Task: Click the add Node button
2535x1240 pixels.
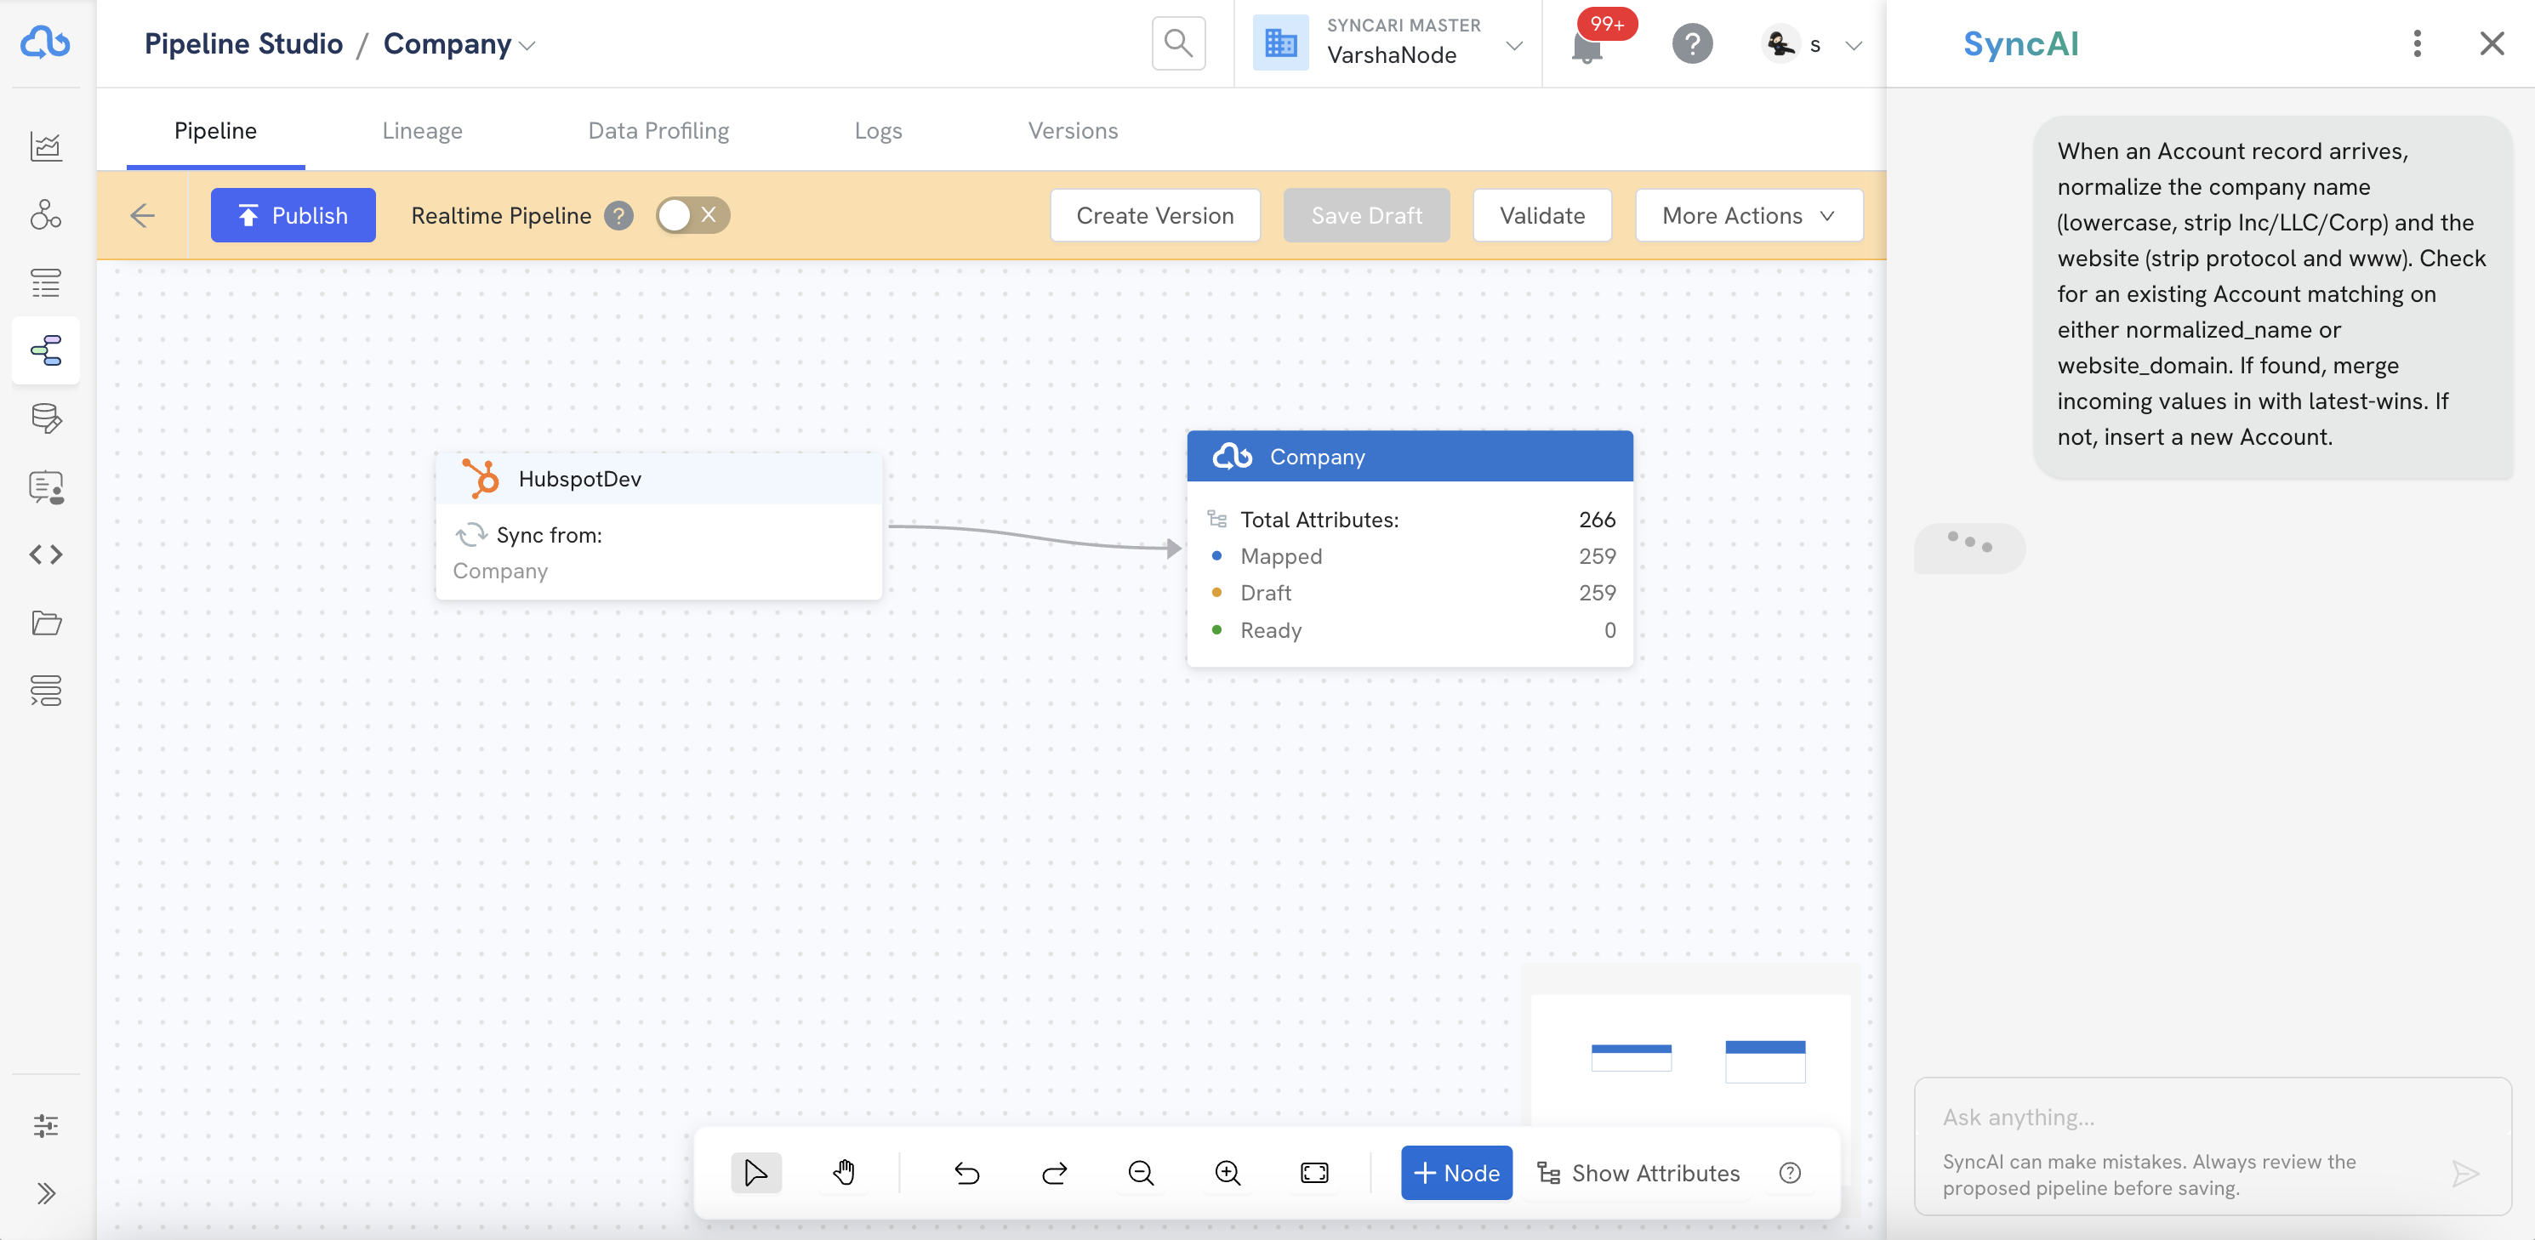Action: pyautogui.click(x=1455, y=1173)
